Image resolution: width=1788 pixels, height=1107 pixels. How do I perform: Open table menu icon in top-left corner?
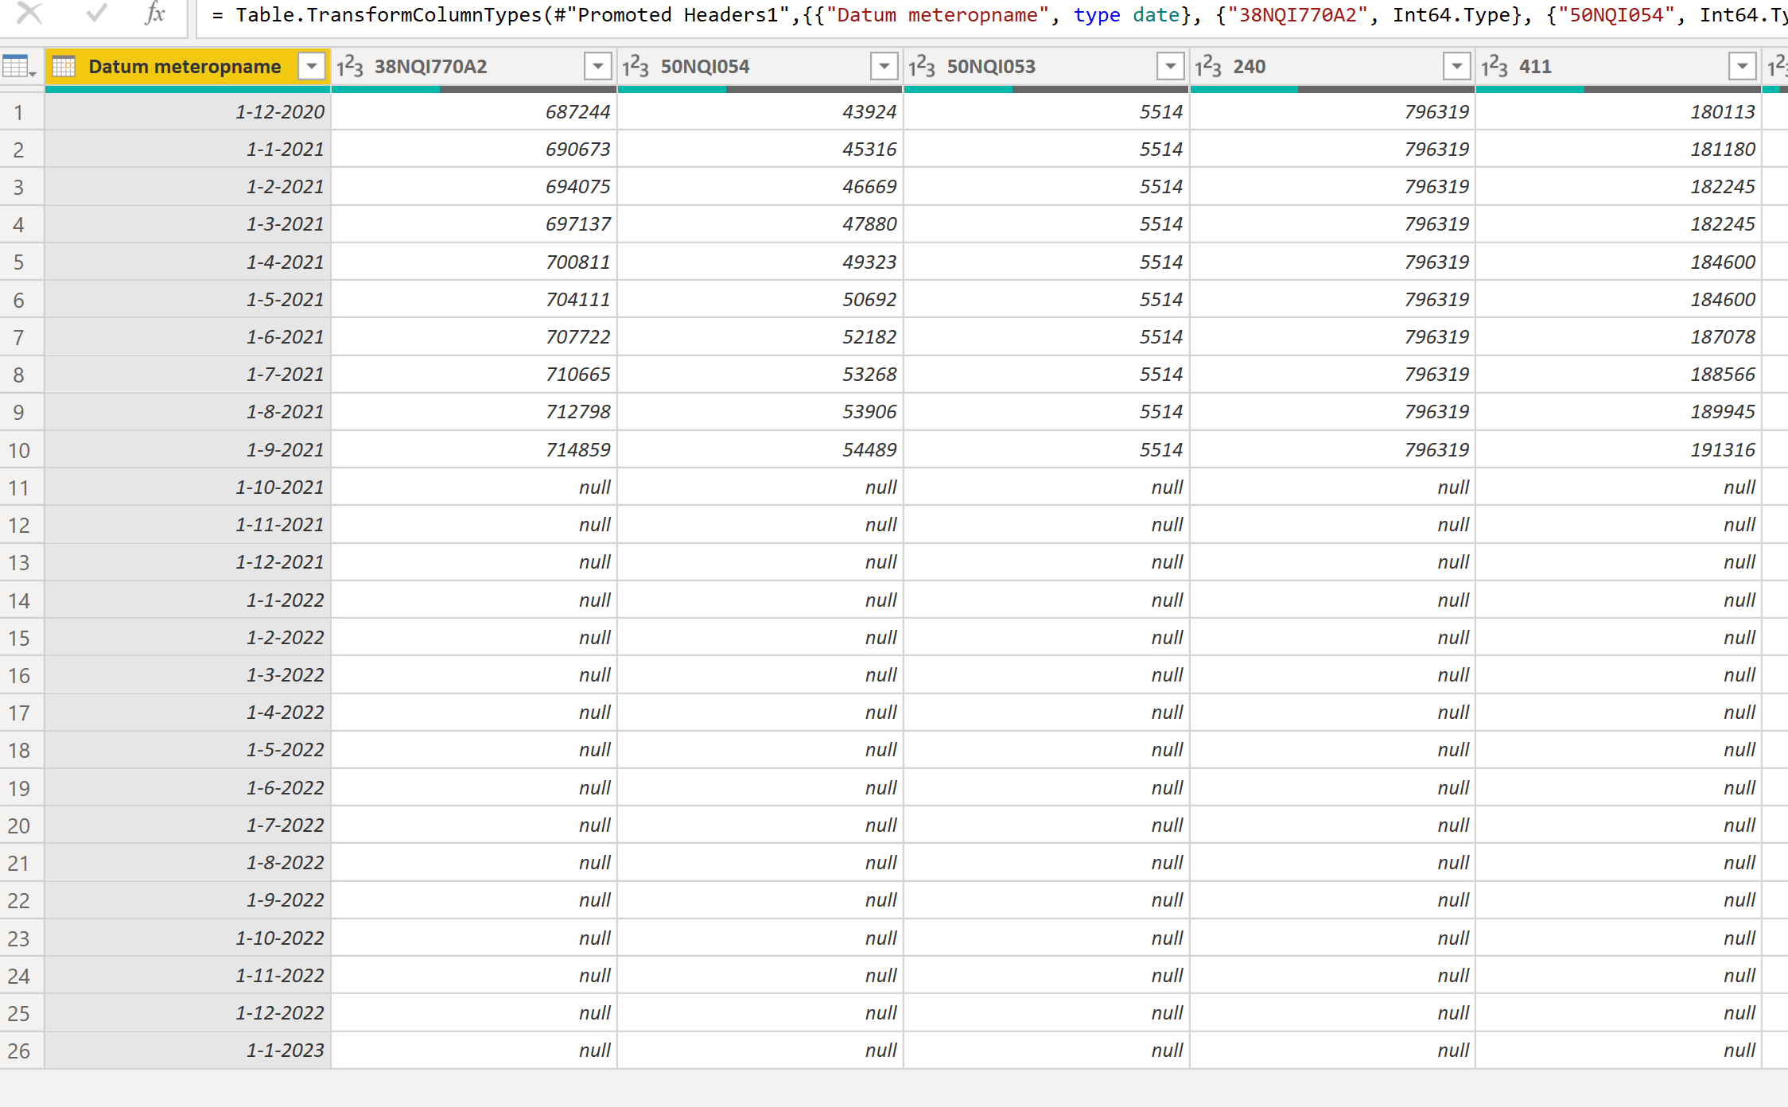pyautogui.click(x=19, y=67)
